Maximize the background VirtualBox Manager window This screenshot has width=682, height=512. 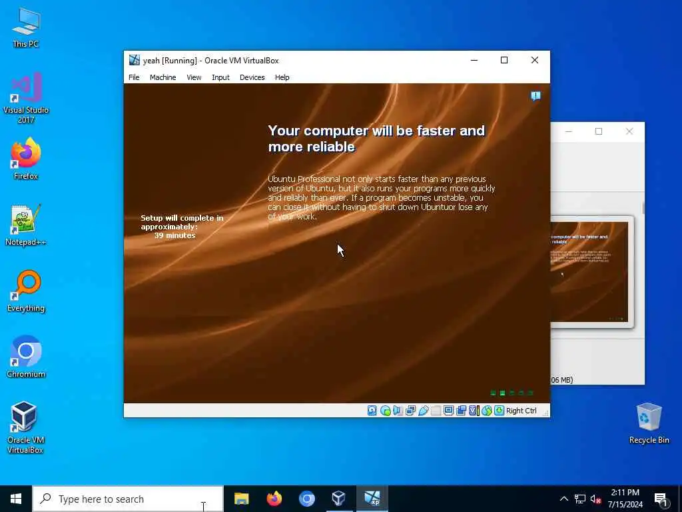click(599, 131)
